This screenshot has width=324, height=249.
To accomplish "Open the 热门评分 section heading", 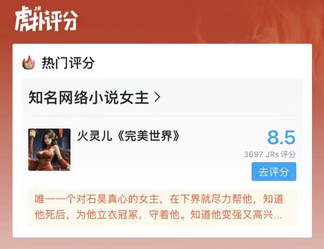I will (x=68, y=63).
